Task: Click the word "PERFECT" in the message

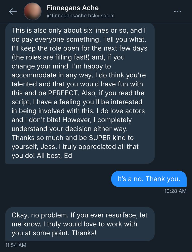Action: tap(63, 93)
